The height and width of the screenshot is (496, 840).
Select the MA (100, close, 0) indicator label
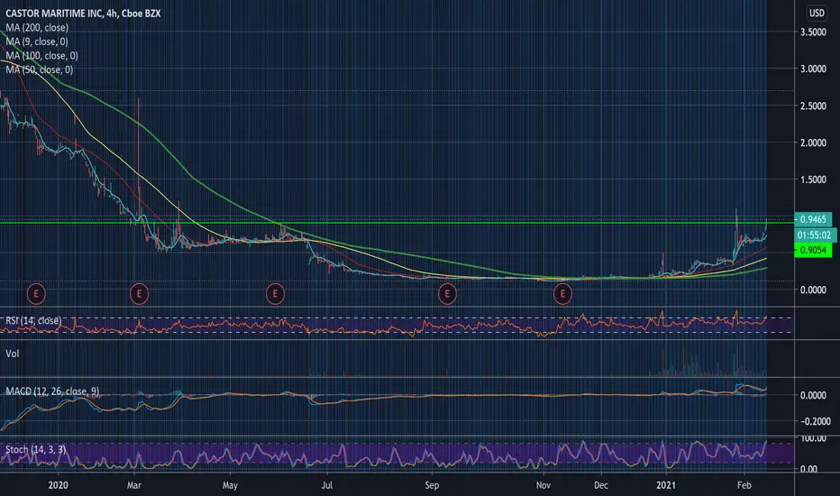[x=41, y=55]
